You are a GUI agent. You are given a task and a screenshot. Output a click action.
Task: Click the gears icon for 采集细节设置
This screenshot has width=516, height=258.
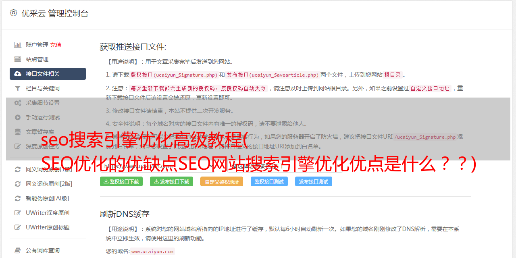point(18,103)
